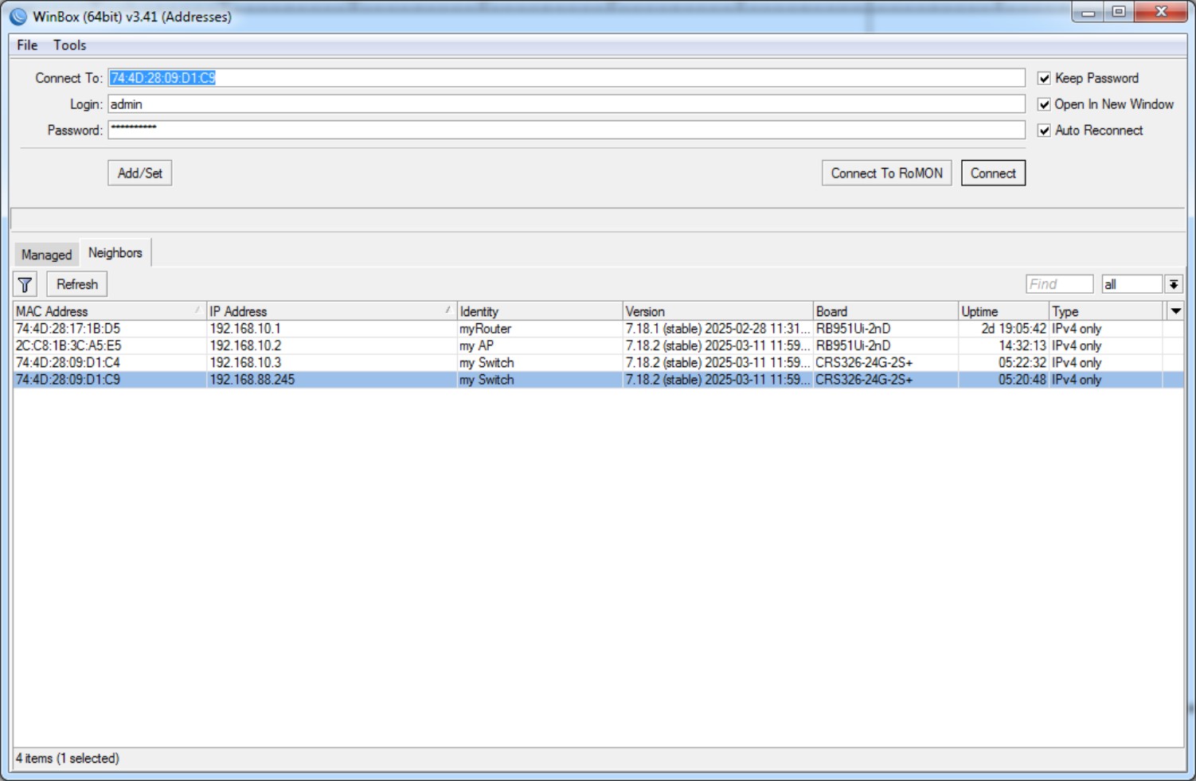
Task: Sort by MAC Address column header
Action: click(110, 311)
